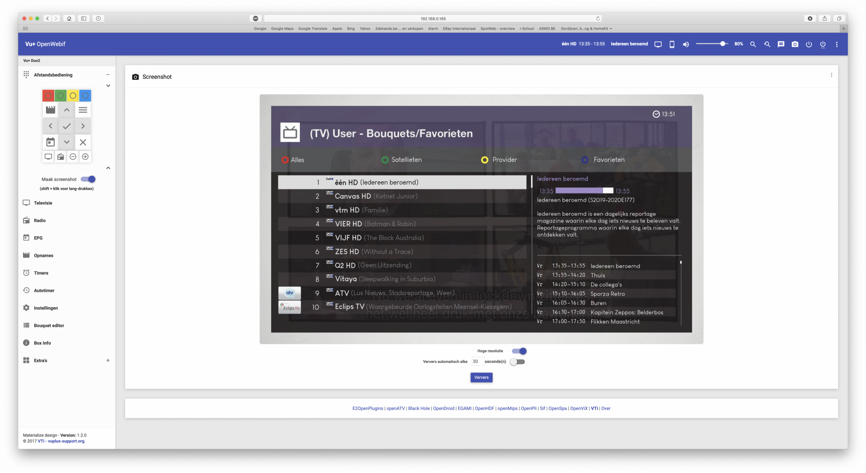866x473 pixels.
Task: Open the Bouquet editor menu item
Action: [x=49, y=326]
